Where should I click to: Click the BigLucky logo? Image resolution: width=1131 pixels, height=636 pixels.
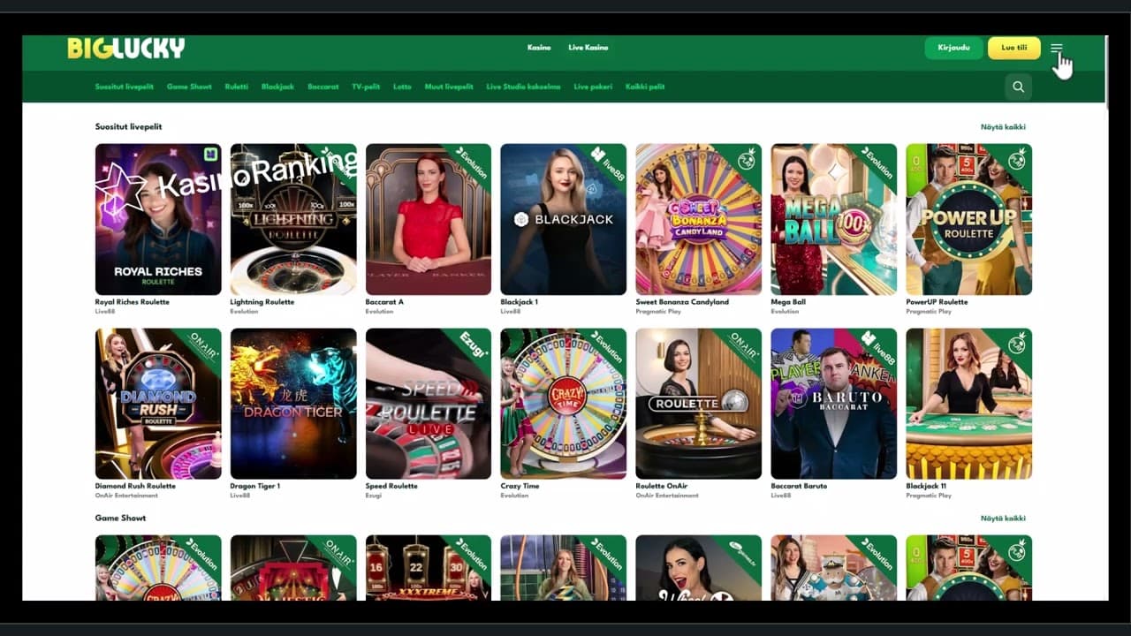126,48
